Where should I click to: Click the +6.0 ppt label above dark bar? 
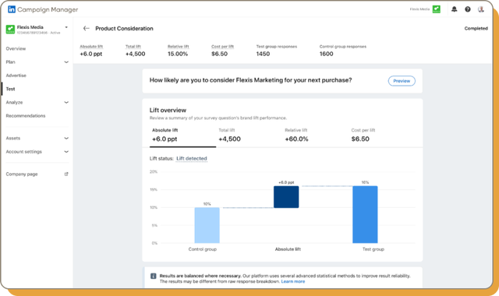pyautogui.click(x=286, y=182)
